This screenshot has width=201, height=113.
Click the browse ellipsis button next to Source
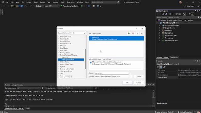click(x=131, y=77)
